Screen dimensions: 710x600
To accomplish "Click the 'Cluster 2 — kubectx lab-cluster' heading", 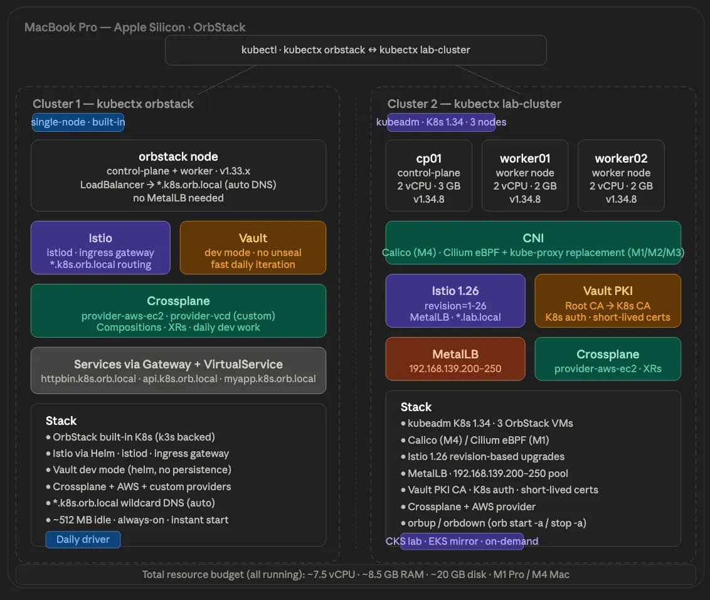I will pos(474,104).
